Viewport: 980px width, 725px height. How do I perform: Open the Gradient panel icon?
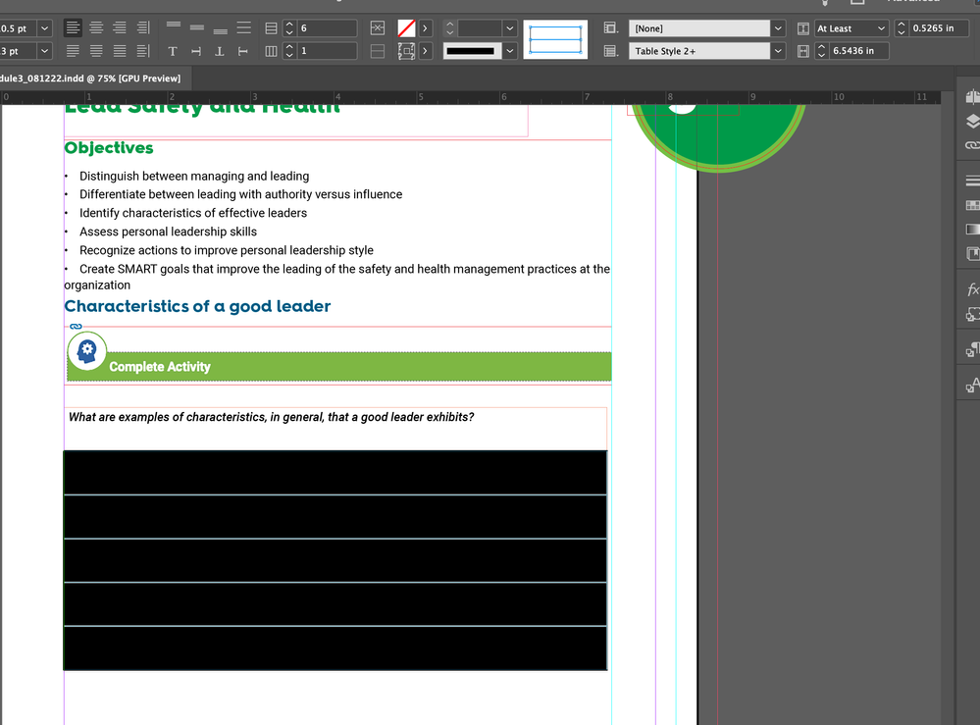972,230
